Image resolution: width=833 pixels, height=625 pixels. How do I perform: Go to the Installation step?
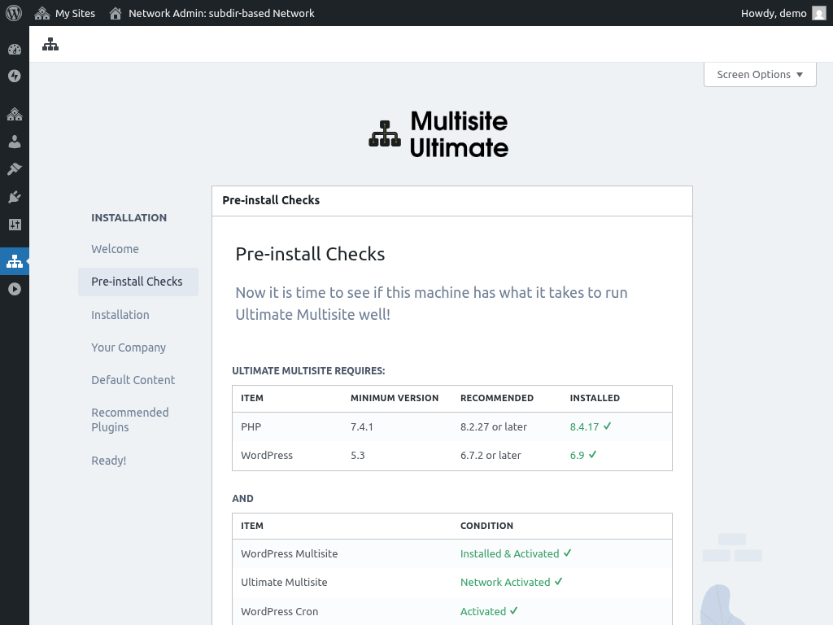coord(120,315)
